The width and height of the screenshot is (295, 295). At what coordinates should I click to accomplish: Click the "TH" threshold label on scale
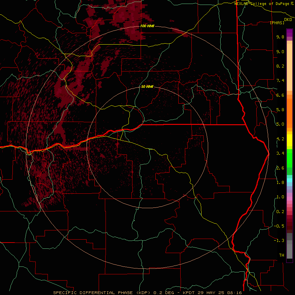(282, 255)
